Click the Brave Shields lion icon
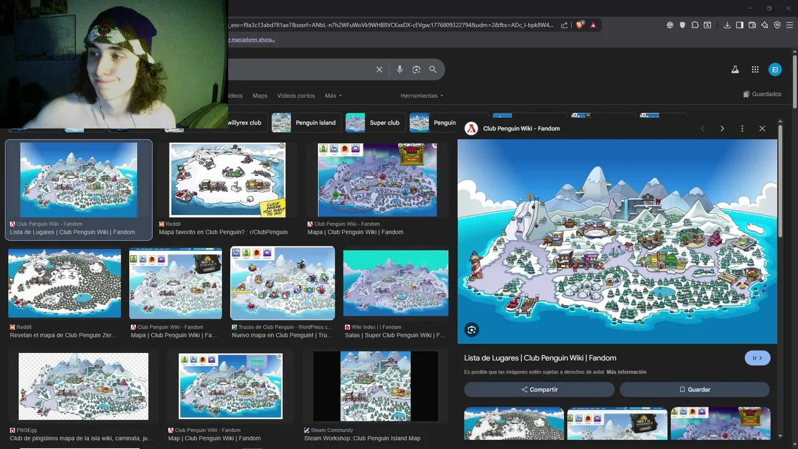The image size is (798, 449). [x=580, y=25]
